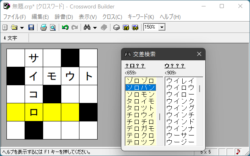The height and width of the screenshot is (156, 250).
Task: Create a new crossword document
Action: point(5,27)
